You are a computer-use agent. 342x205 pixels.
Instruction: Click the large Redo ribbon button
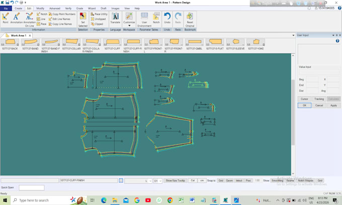tap(178, 18)
